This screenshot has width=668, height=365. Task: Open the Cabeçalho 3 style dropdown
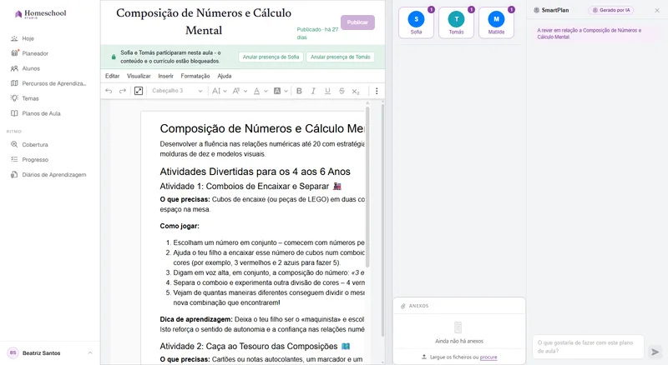point(177,91)
